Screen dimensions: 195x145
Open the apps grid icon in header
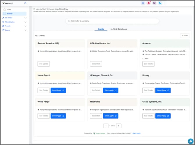click(x=143, y=3)
